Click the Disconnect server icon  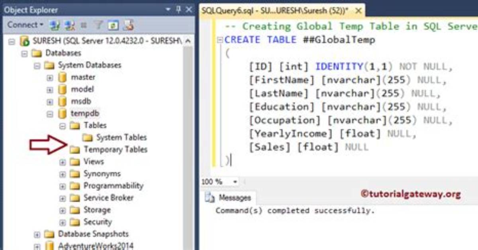click(69, 25)
